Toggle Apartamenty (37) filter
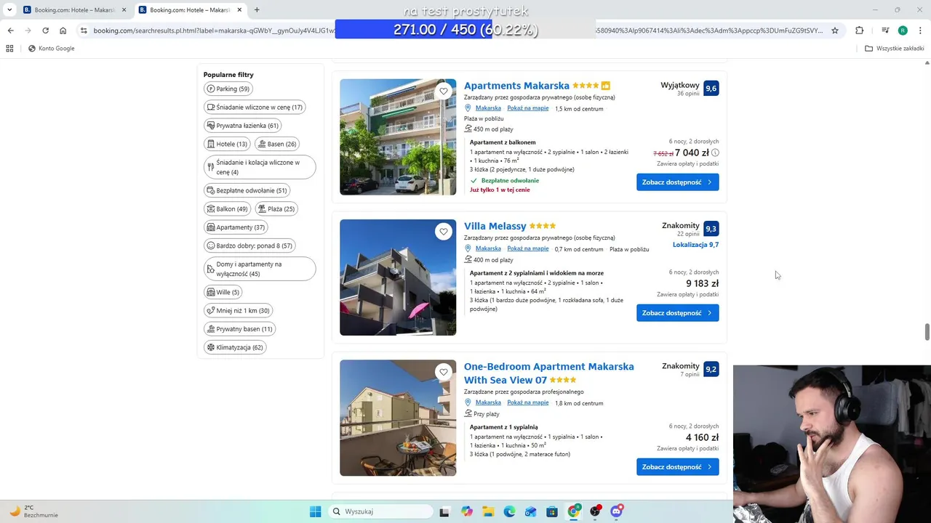 tap(236, 227)
